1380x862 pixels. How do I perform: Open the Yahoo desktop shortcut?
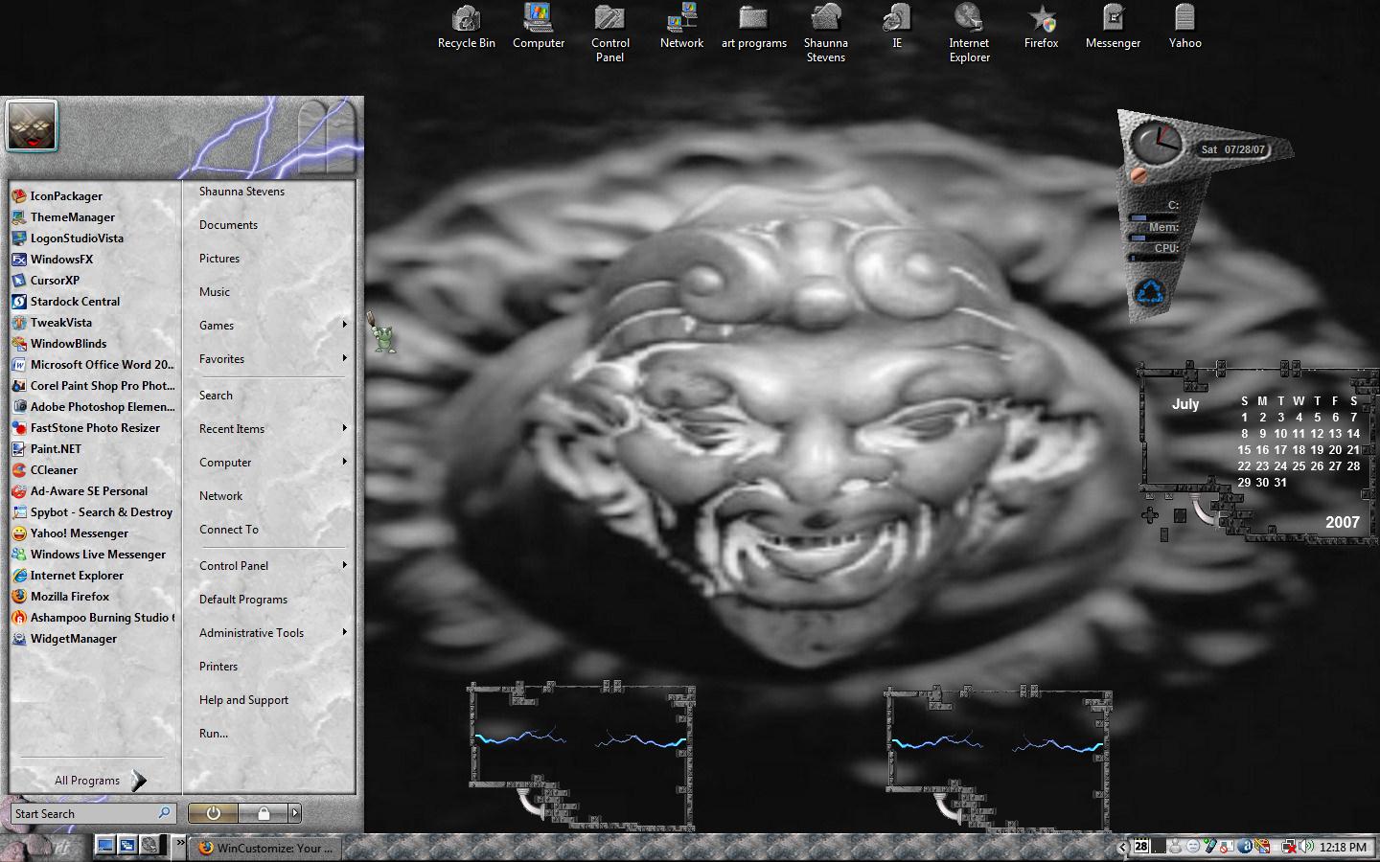point(1184,27)
